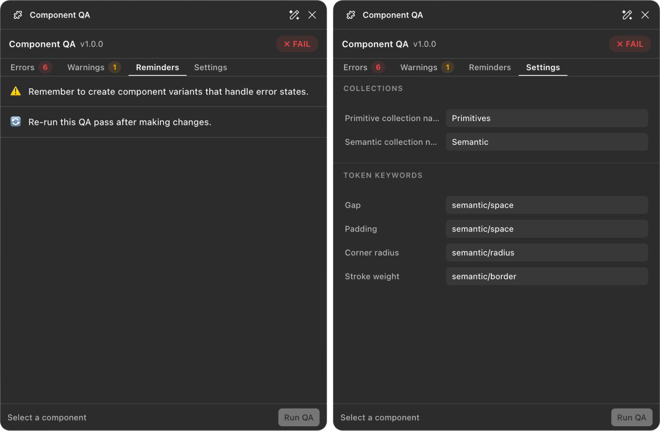Open the Errors tab in left panel
660x431 pixels.
(x=31, y=67)
